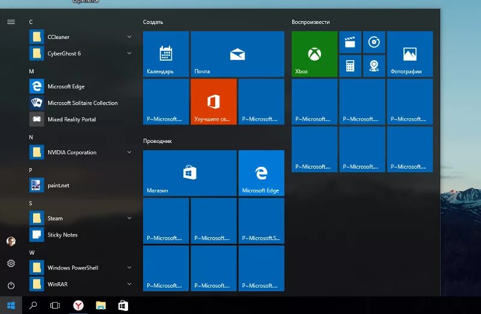Open the CCleaner folder entry
481x314 pixels.
click(x=81, y=37)
